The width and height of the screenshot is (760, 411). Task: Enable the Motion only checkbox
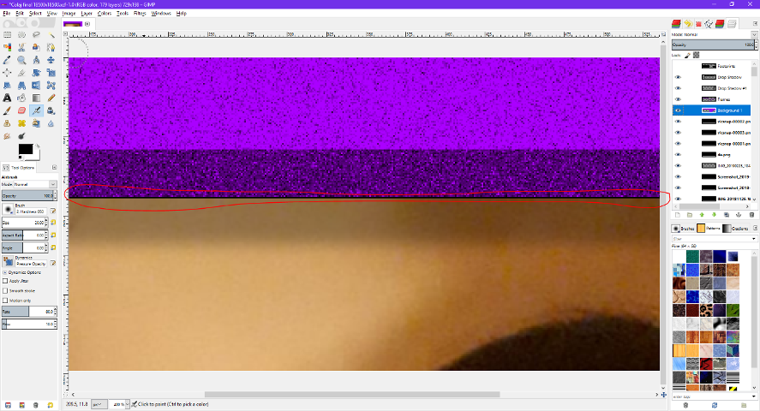pyautogui.click(x=5, y=301)
